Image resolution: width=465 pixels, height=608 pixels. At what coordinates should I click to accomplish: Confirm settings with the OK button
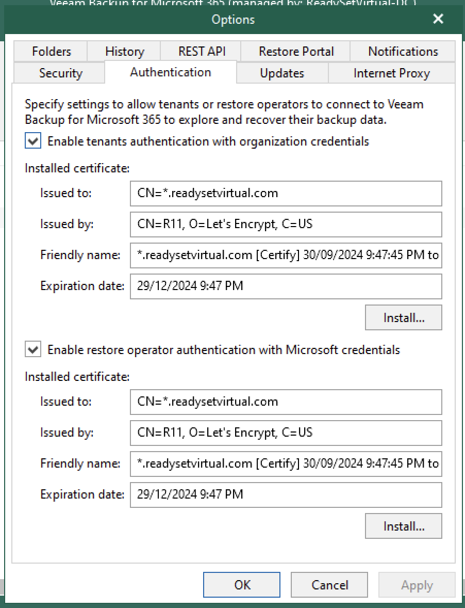tap(241, 585)
